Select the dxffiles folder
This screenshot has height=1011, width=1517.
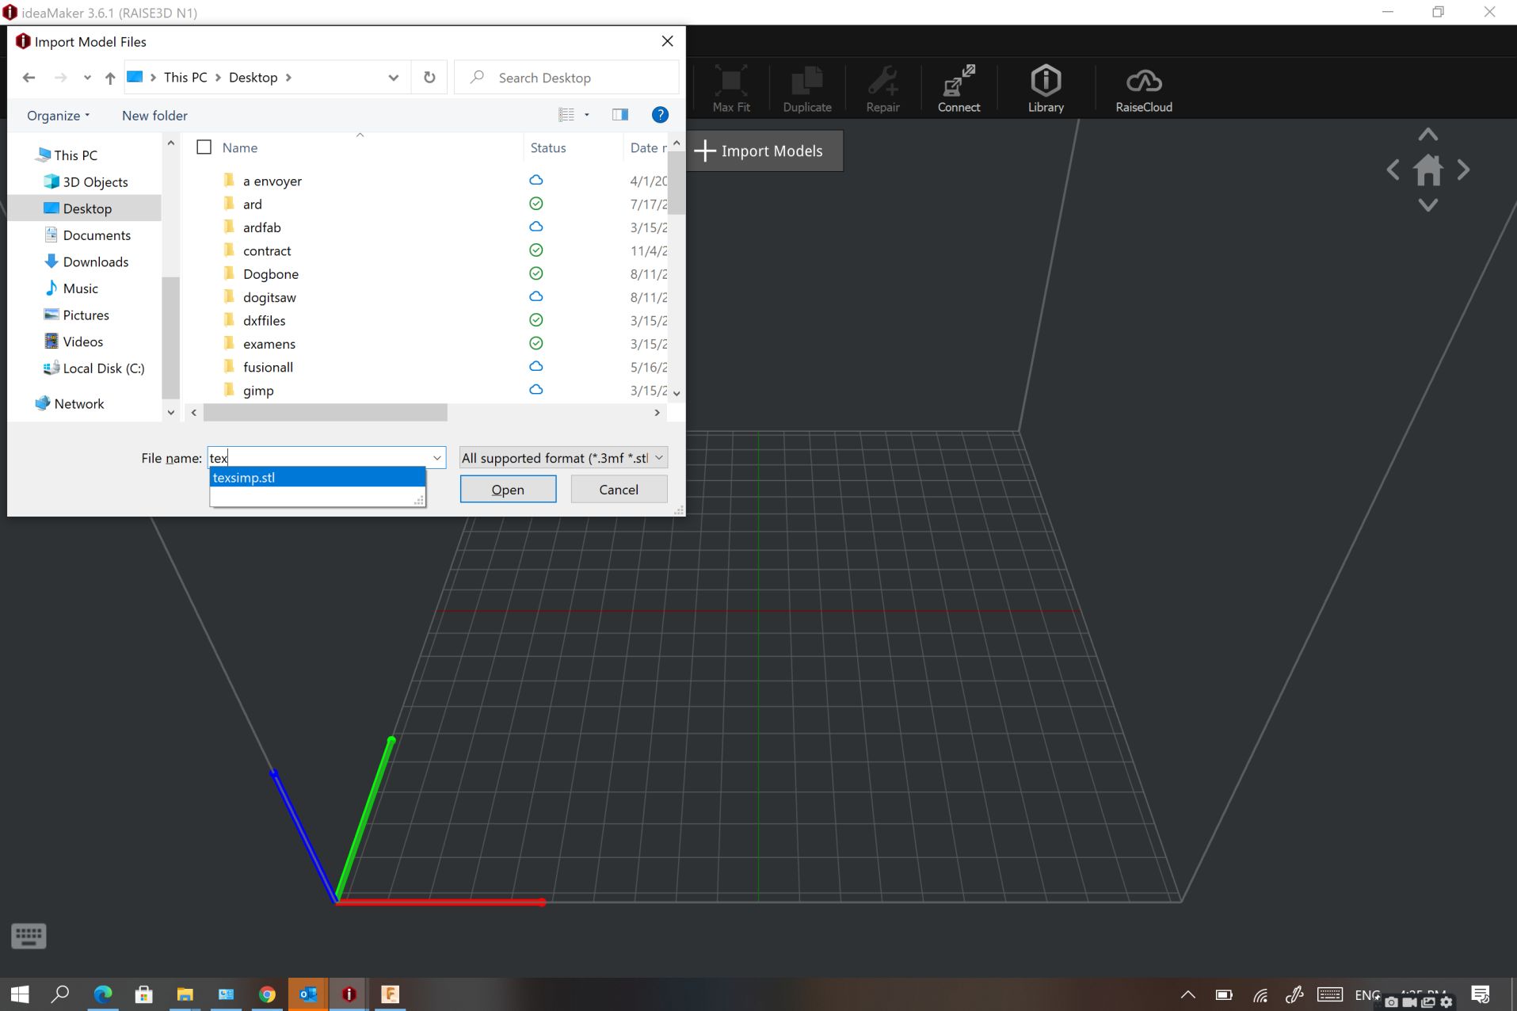point(264,321)
